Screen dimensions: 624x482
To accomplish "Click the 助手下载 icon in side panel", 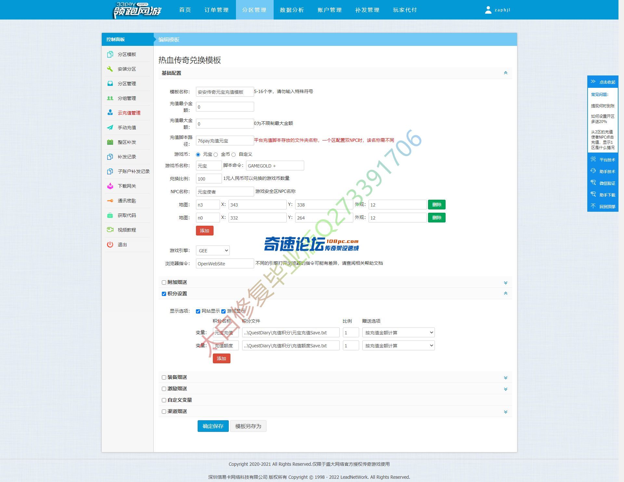I will pyautogui.click(x=593, y=194).
